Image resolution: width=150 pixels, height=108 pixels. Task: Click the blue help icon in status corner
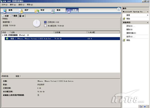pyautogui.click(x=145, y=106)
